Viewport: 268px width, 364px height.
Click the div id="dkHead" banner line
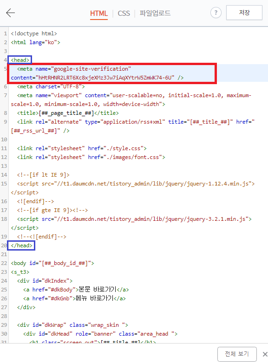pyautogui.click(x=100, y=334)
